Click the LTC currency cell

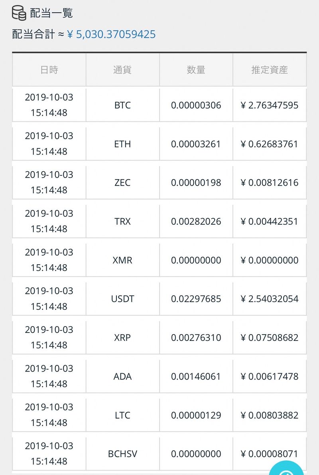[x=122, y=415]
